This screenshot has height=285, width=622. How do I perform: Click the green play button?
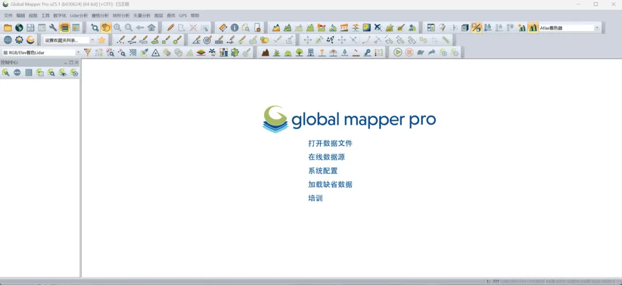pyautogui.click(x=398, y=52)
